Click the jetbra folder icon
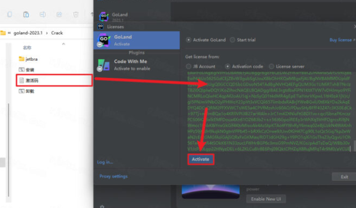This screenshot has height=208, width=356. 21,59
